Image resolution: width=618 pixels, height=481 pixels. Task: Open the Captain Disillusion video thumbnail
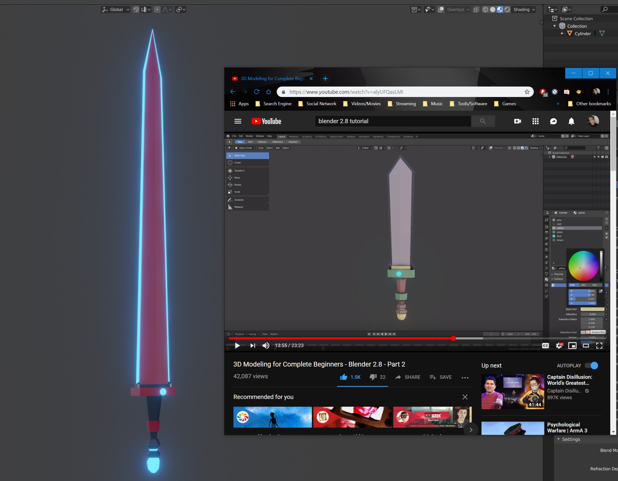(512, 391)
